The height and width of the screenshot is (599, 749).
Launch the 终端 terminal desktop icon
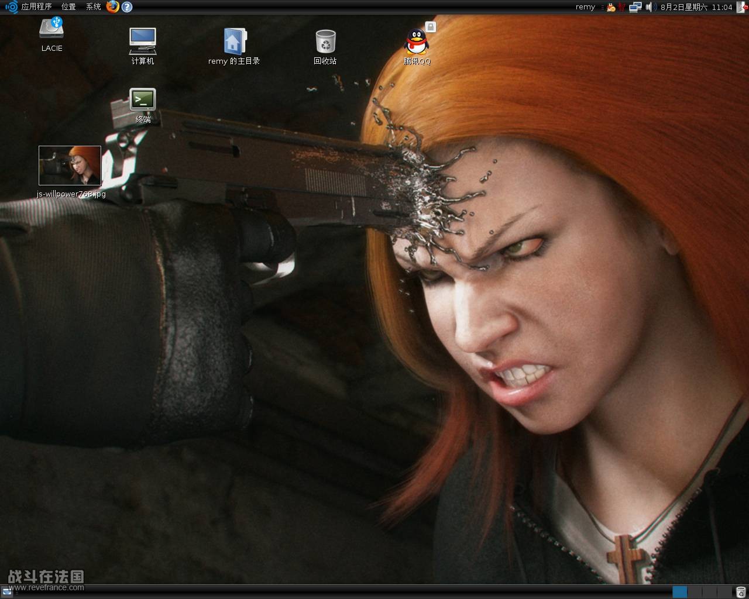click(x=142, y=99)
